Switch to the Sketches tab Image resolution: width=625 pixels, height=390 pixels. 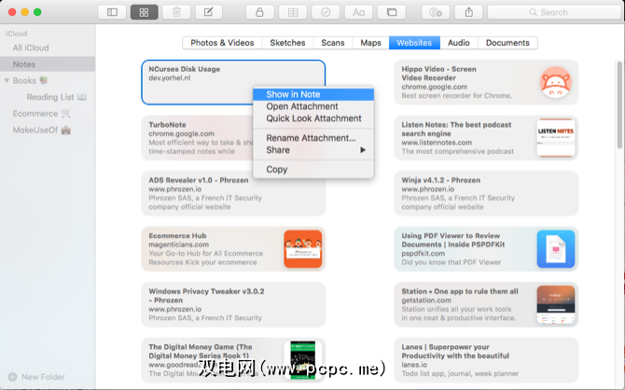click(x=287, y=43)
